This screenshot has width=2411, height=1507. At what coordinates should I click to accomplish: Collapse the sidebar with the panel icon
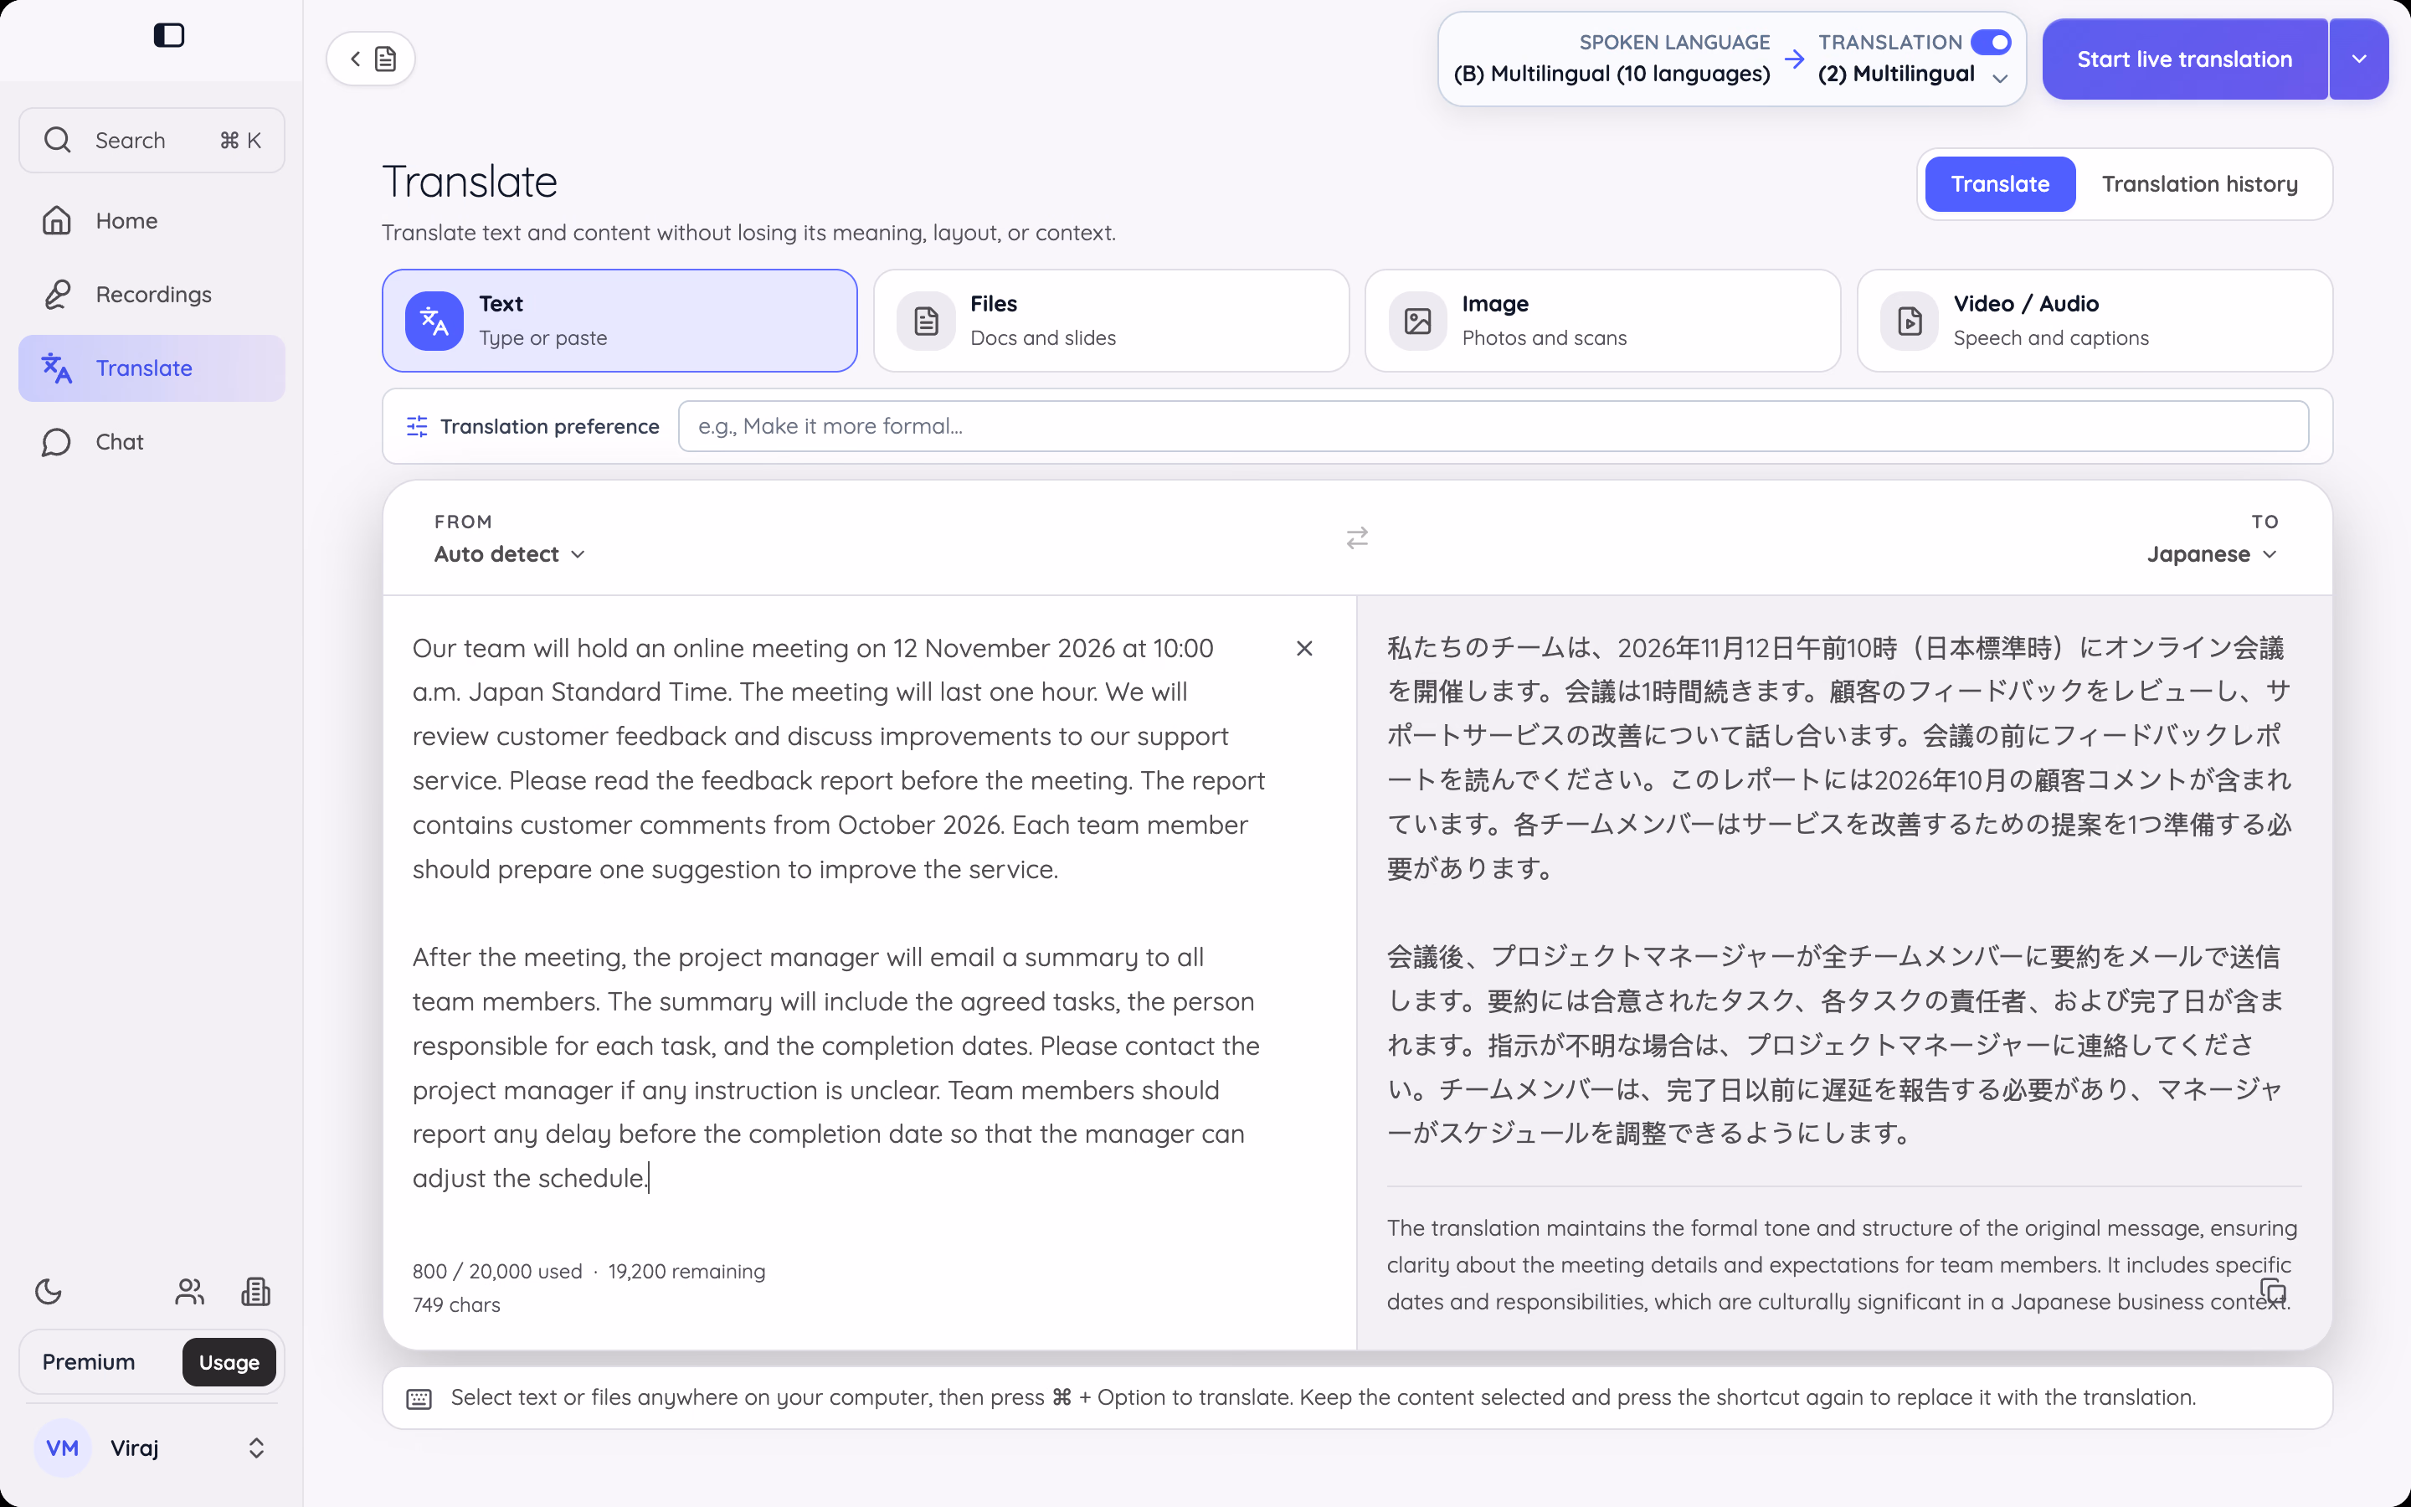pos(168,36)
